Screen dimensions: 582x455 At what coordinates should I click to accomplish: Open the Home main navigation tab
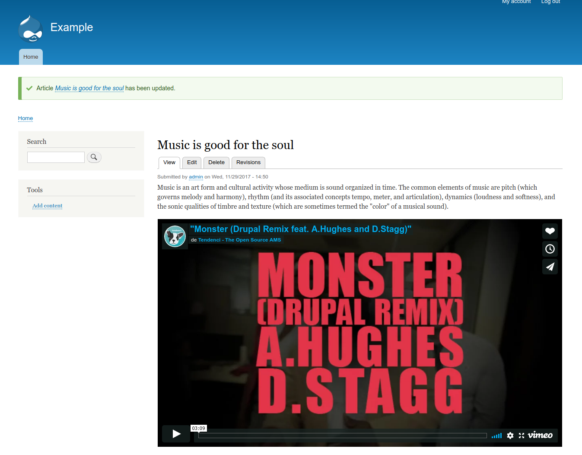click(31, 57)
